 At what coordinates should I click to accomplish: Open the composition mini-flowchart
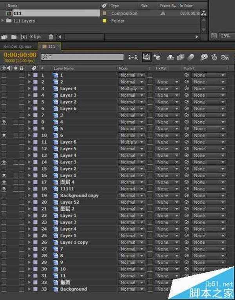(133, 57)
